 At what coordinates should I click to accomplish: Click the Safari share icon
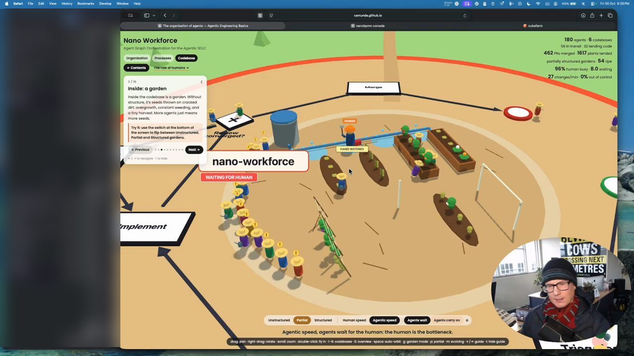point(592,15)
